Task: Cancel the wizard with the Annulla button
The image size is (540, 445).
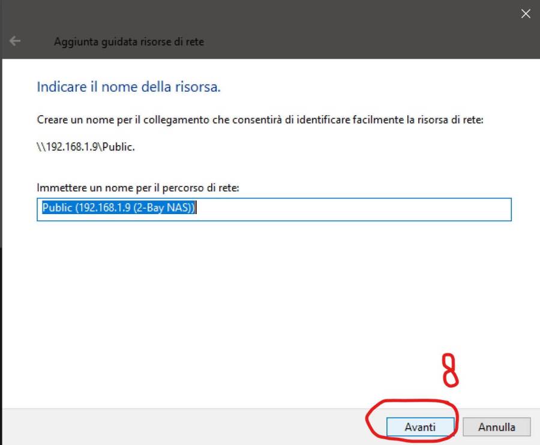Action: 496,427
